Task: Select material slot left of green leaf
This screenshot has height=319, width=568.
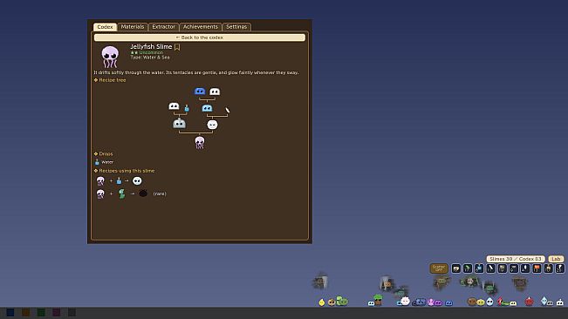Action: pos(455,268)
